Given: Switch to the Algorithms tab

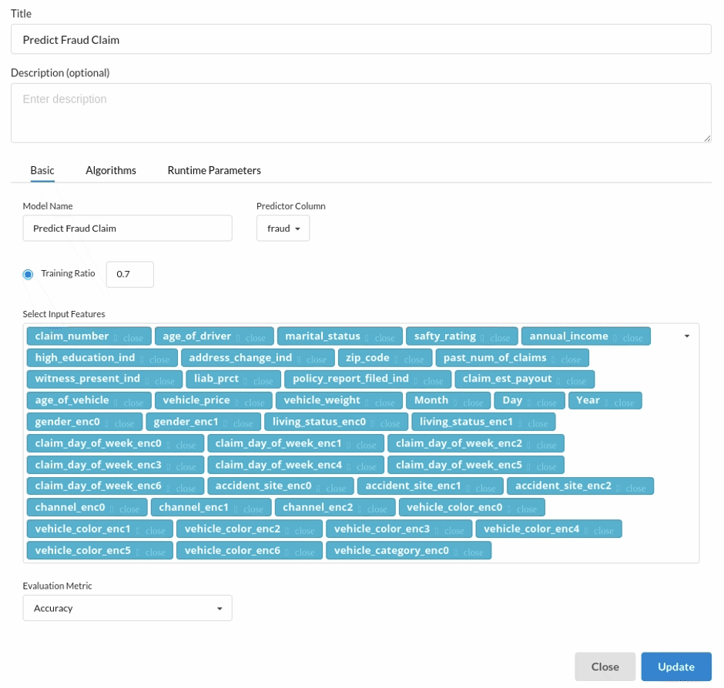Looking at the screenshot, I should [111, 170].
